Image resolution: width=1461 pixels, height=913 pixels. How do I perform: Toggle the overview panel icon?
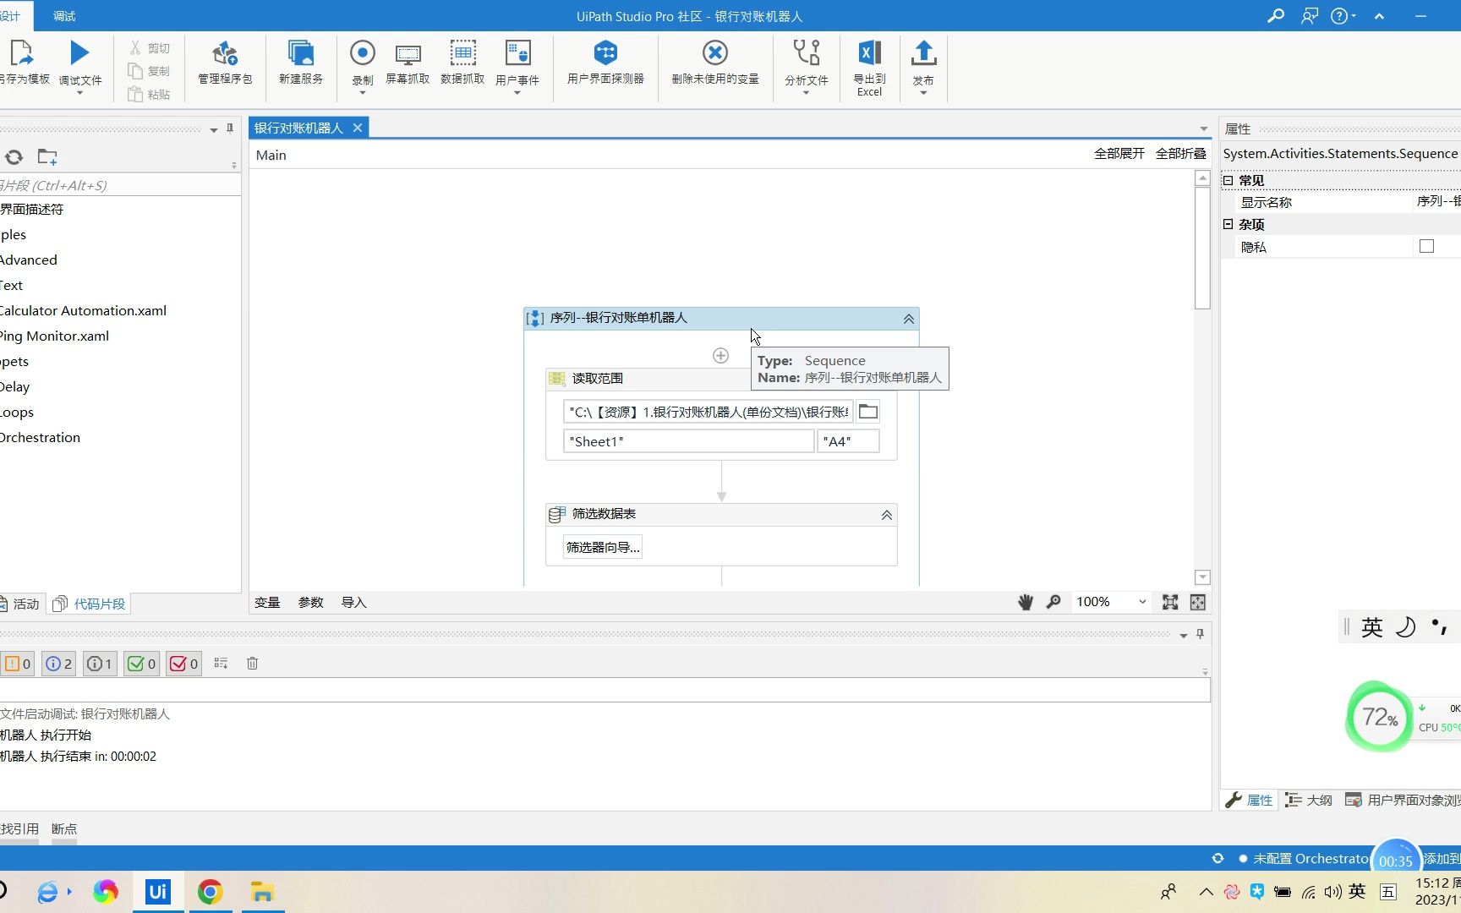1198,602
